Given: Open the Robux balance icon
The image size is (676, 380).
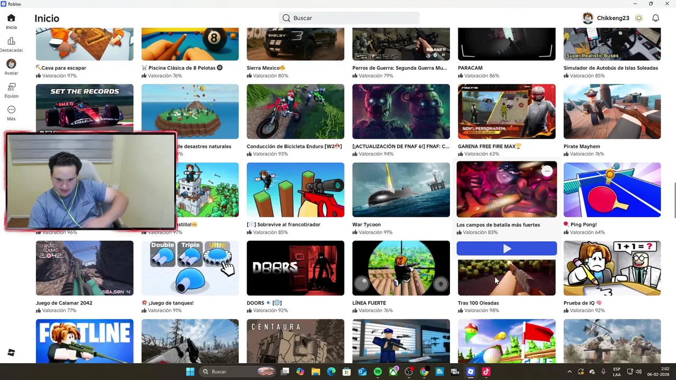Looking at the screenshot, I should click(x=639, y=18).
